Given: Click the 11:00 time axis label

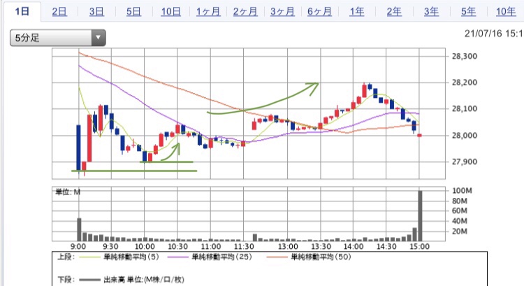Looking at the screenshot, I should tap(210, 247).
